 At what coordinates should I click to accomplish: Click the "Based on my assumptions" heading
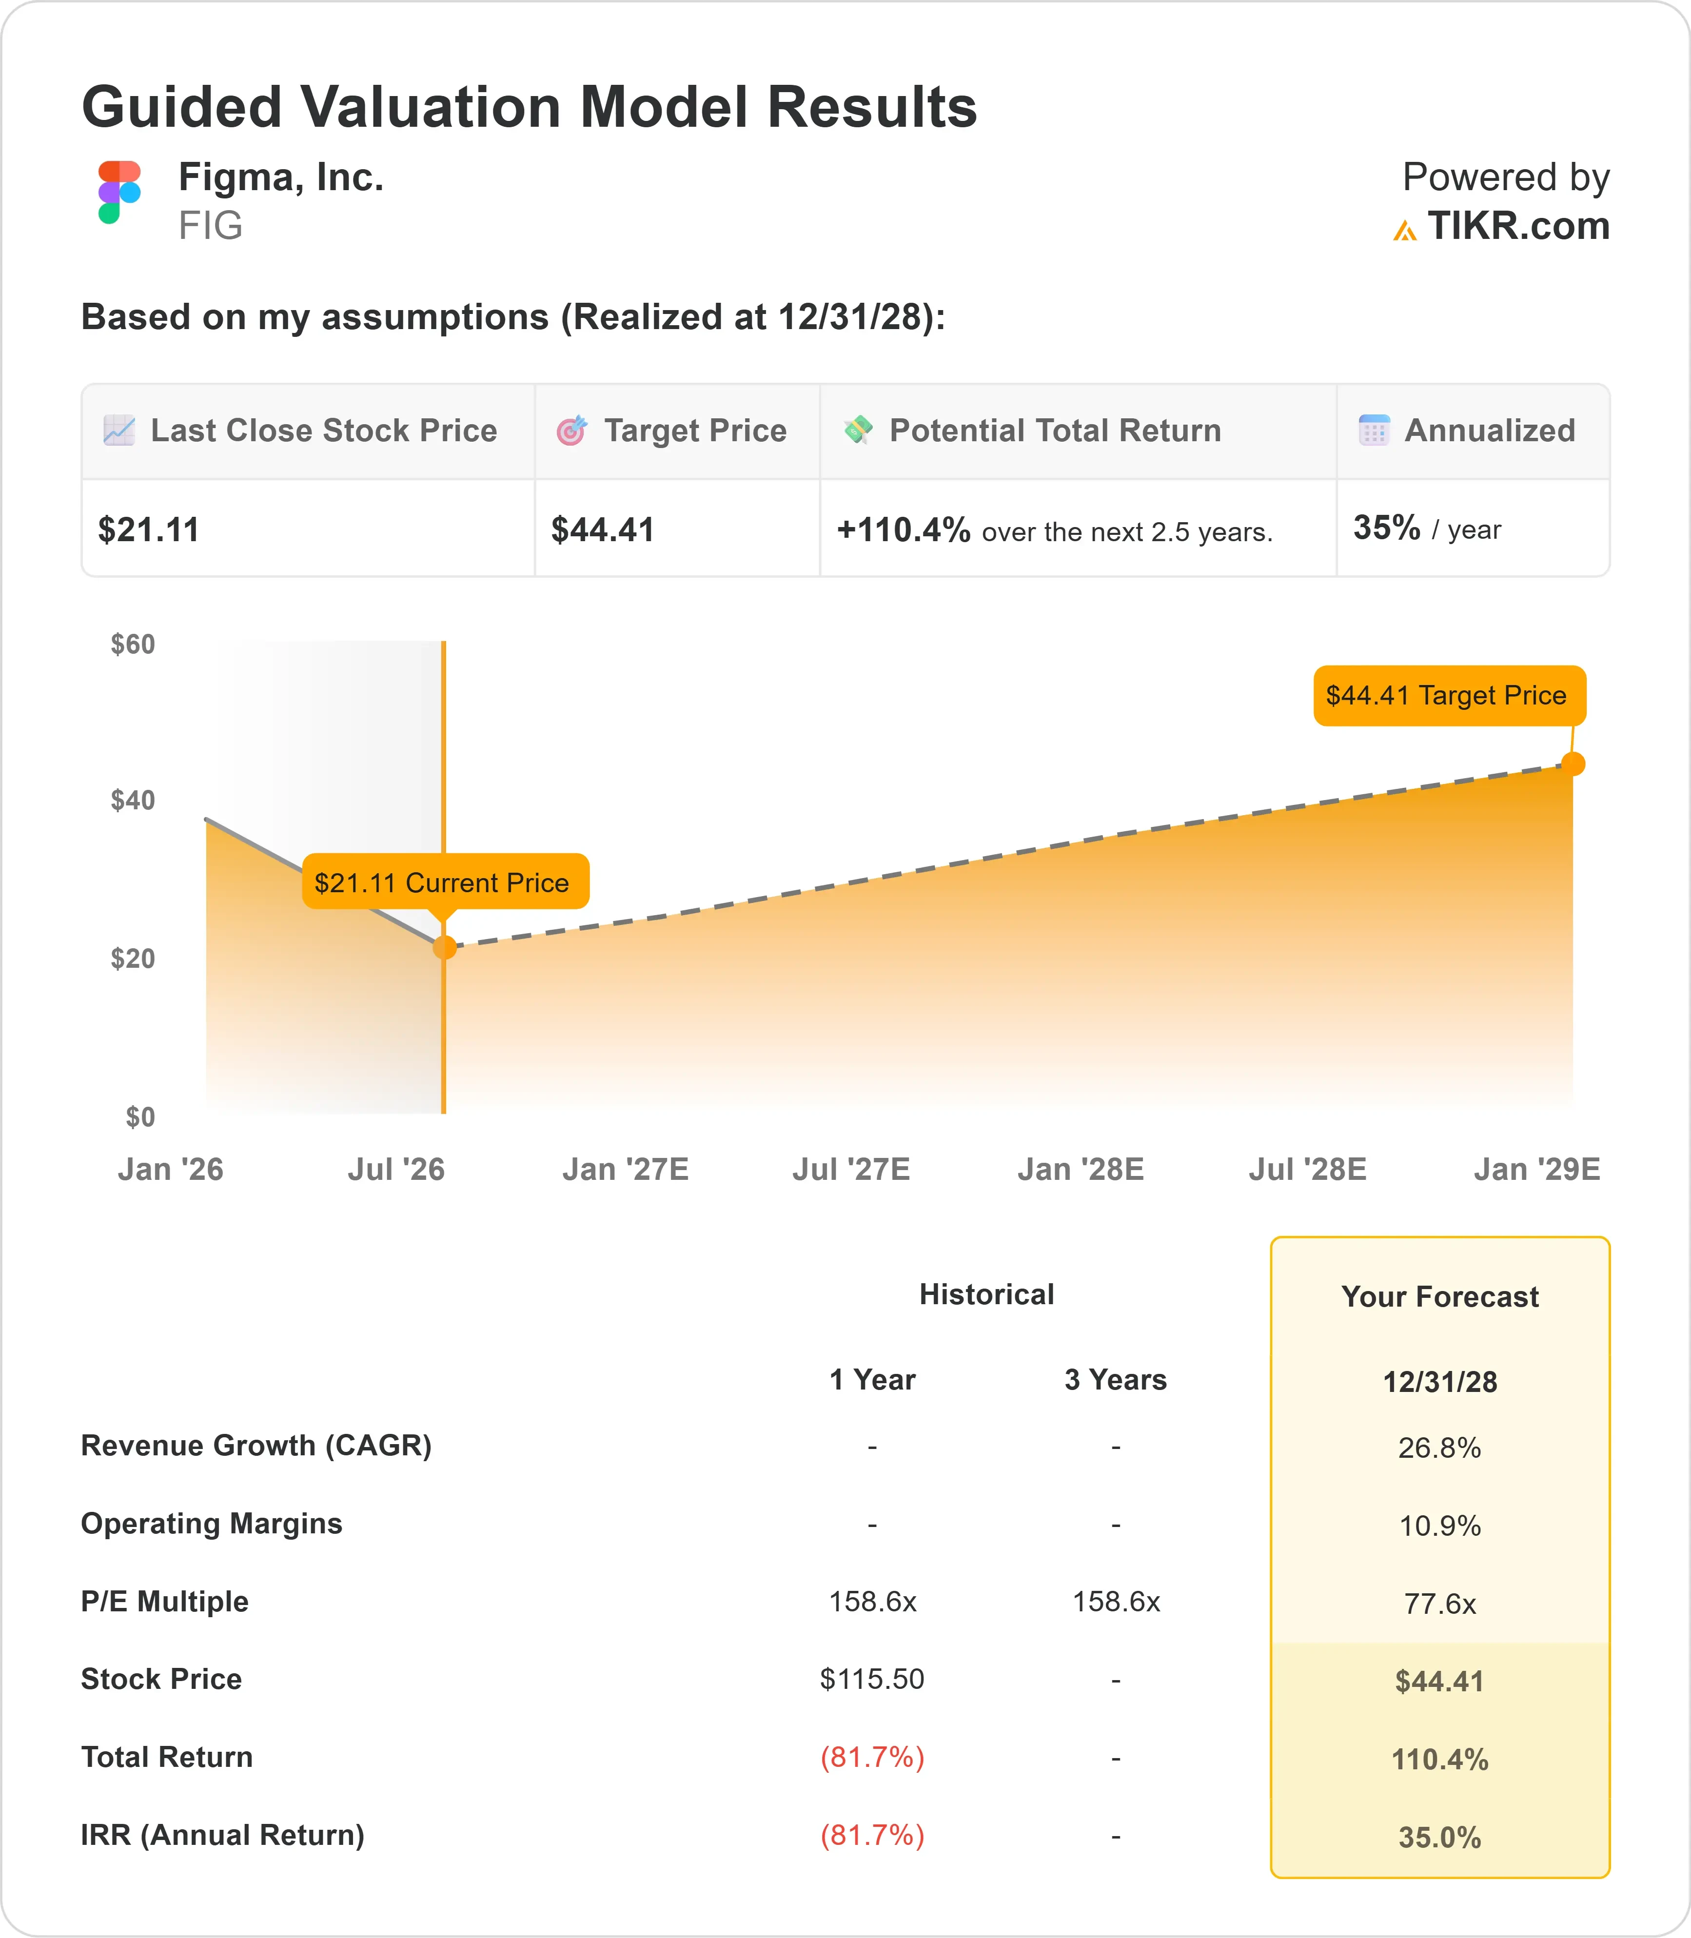click(513, 317)
